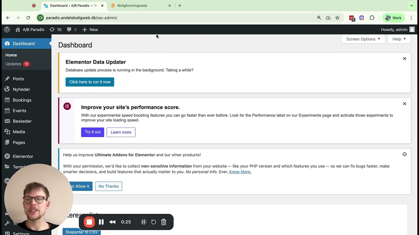The height and width of the screenshot is (235, 419).
Task: Click the address bar URL
Action: pos(82,18)
